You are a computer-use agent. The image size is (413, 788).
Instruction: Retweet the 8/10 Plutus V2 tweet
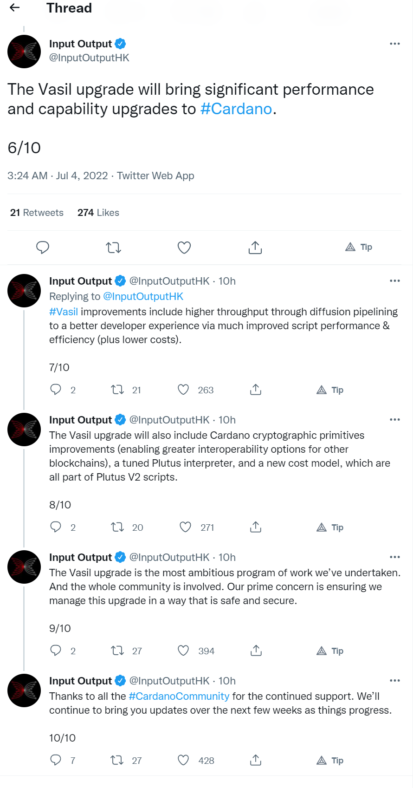[x=117, y=527]
